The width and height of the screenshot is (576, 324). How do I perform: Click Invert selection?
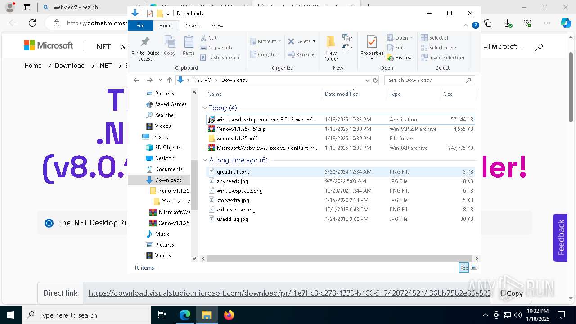(x=442, y=58)
